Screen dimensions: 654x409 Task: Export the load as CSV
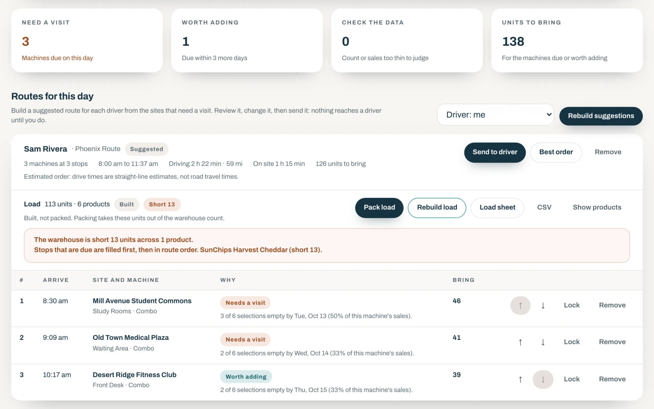click(x=544, y=207)
